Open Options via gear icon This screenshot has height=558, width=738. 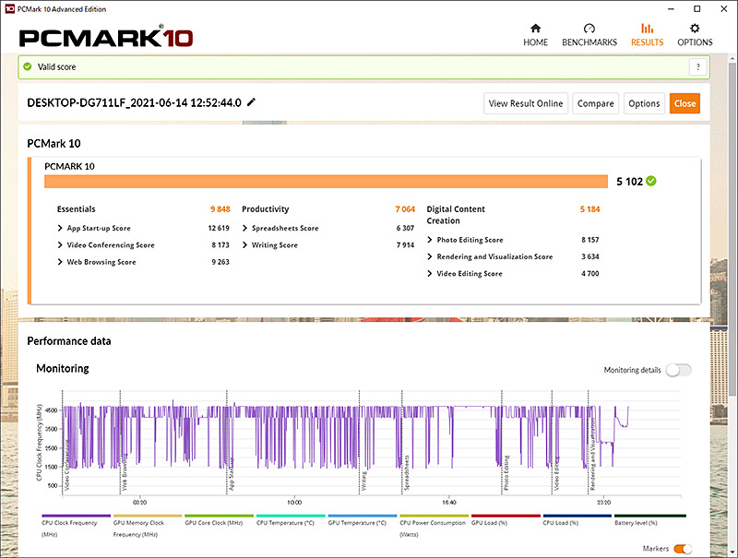point(695,29)
